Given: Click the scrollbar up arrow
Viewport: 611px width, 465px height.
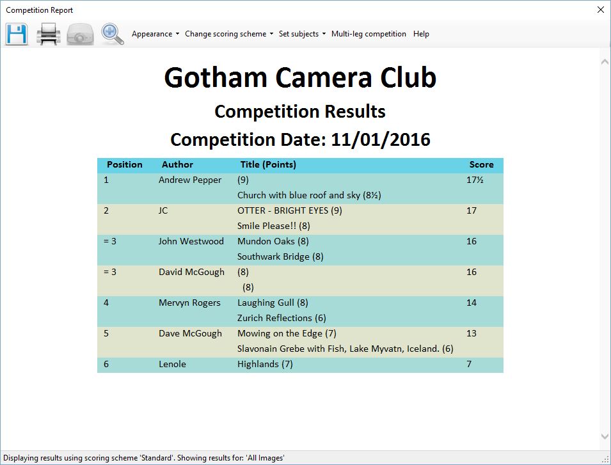Looking at the screenshot, I should coord(605,62).
